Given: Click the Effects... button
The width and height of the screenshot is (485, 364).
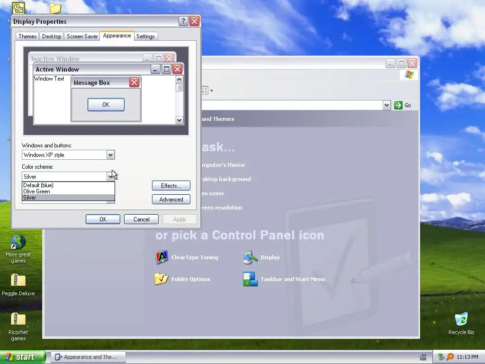Looking at the screenshot, I should [x=171, y=185].
